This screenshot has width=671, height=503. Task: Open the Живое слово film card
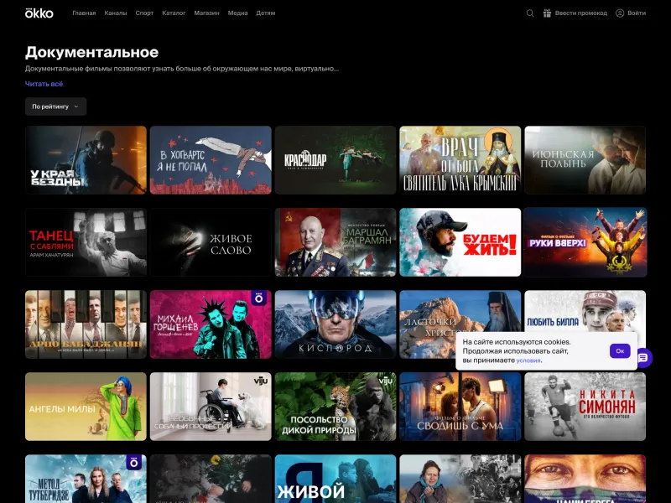211,242
